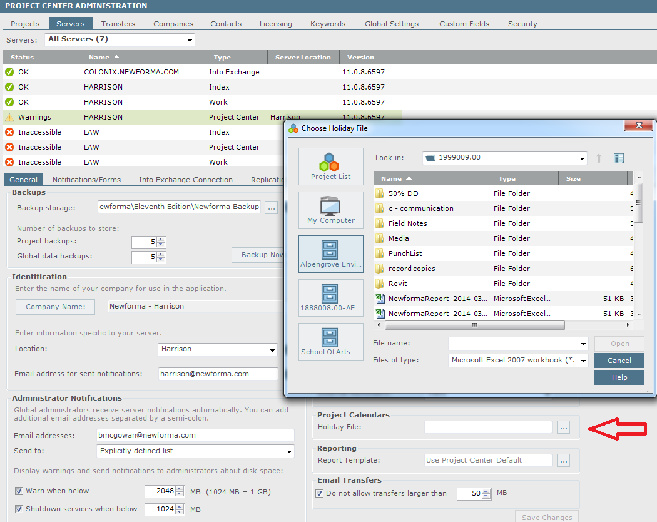Adjust the transfer size limit 50 MB stepper
The width and height of the screenshot is (657, 522).
[x=486, y=494]
